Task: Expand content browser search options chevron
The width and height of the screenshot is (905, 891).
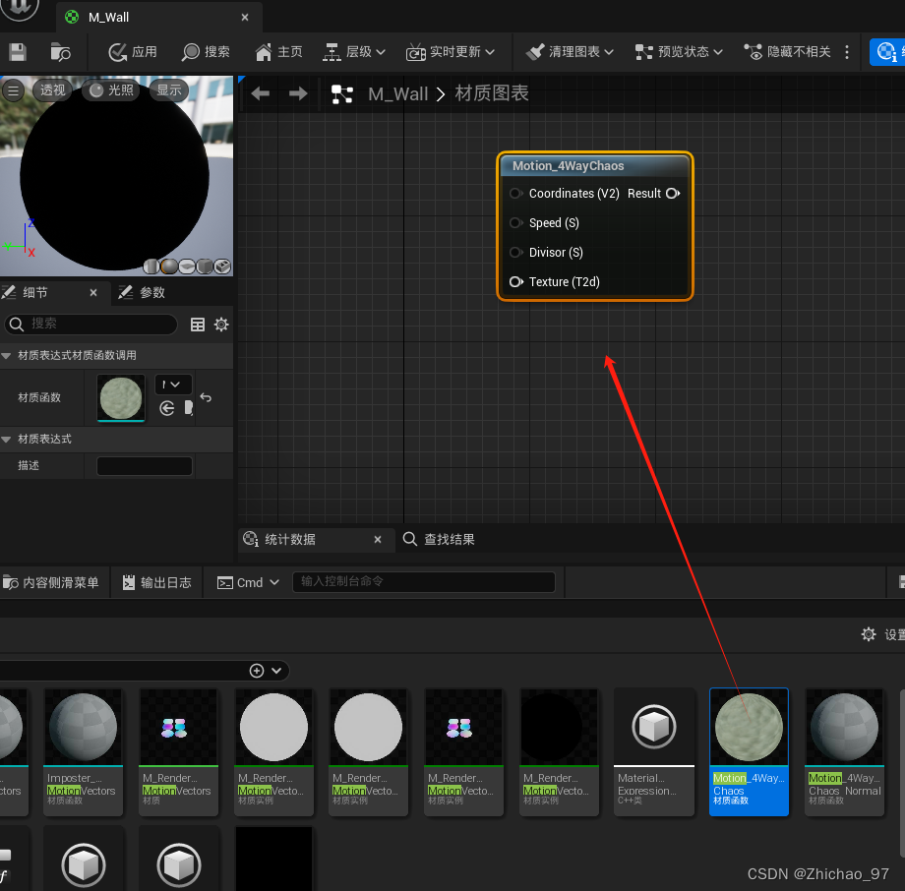Action: (x=276, y=671)
